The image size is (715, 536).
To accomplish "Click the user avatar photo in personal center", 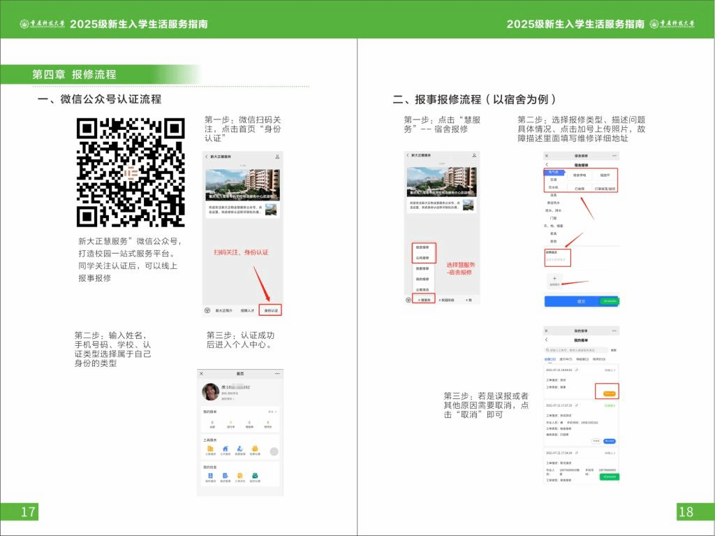I will point(211,391).
